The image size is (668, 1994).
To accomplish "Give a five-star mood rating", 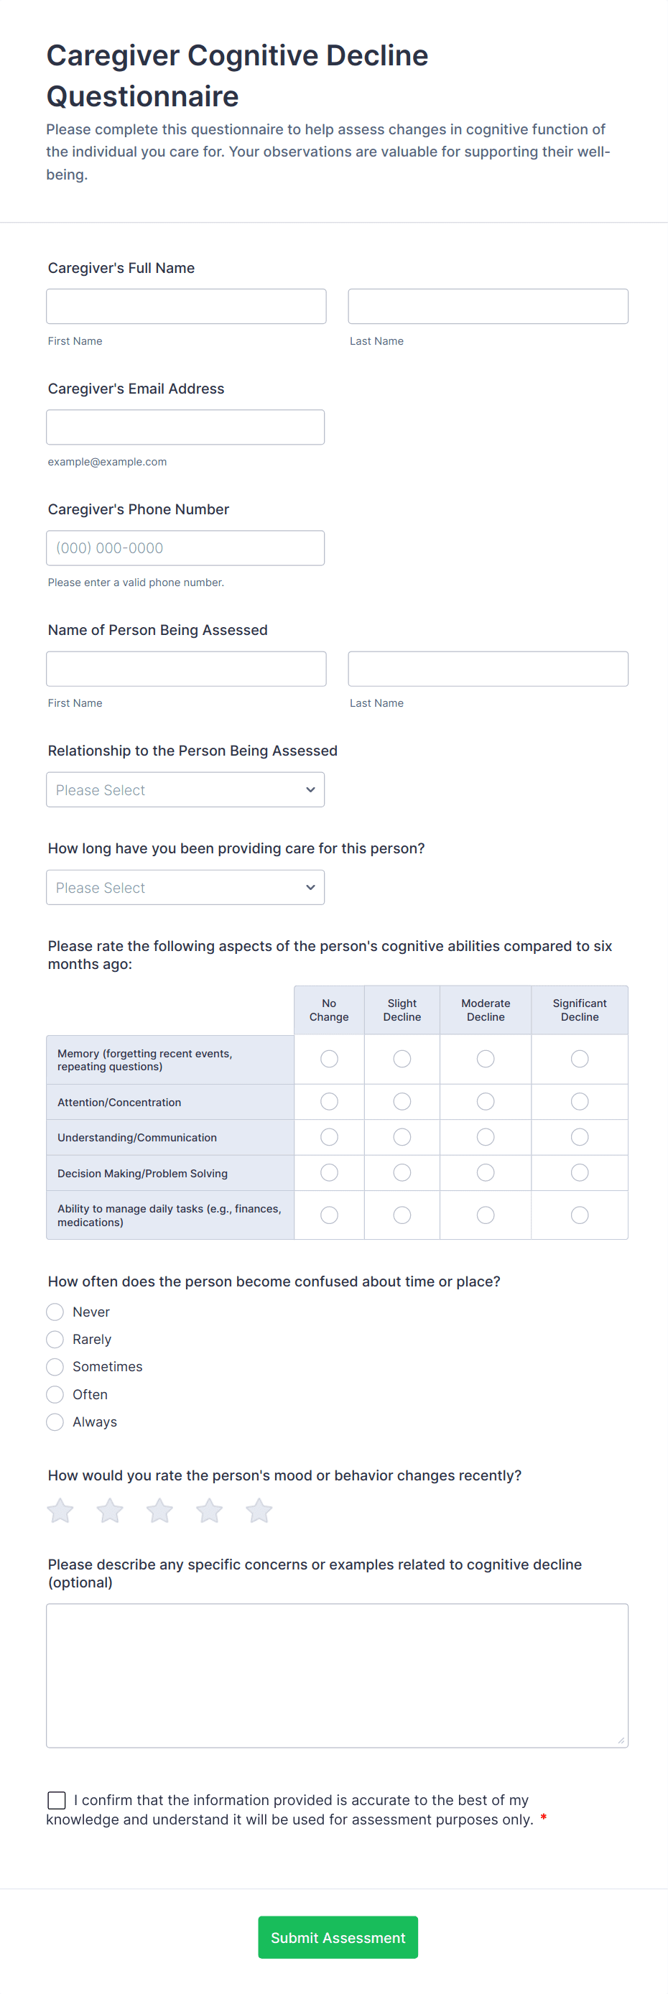I will (x=259, y=1510).
